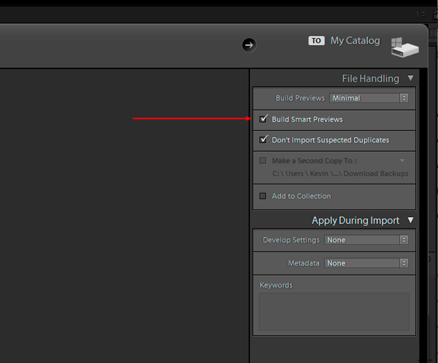Click inside the Keywords text field
438x363 pixels.
coord(334,311)
